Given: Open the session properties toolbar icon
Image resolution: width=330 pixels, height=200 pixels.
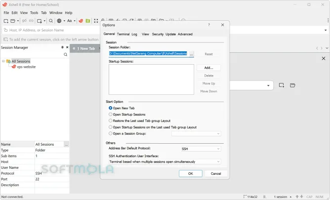Looking at the screenshot, I should point(40,21).
